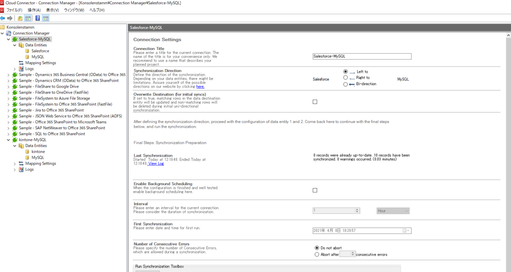
Task: Toggle the action pane toolbar icon
Action: pos(46,18)
